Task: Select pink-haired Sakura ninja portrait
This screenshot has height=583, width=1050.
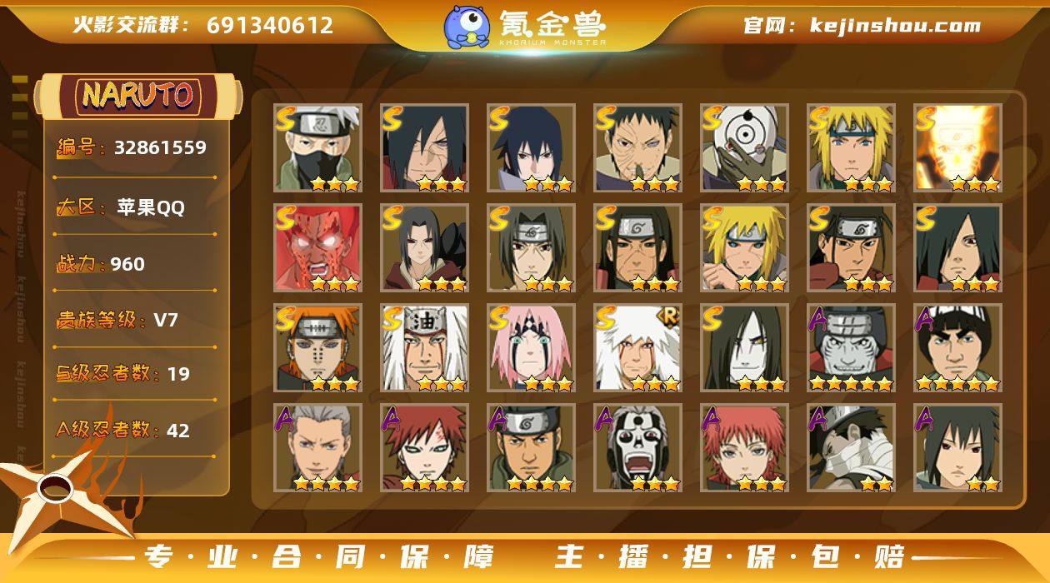Action: click(x=532, y=348)
